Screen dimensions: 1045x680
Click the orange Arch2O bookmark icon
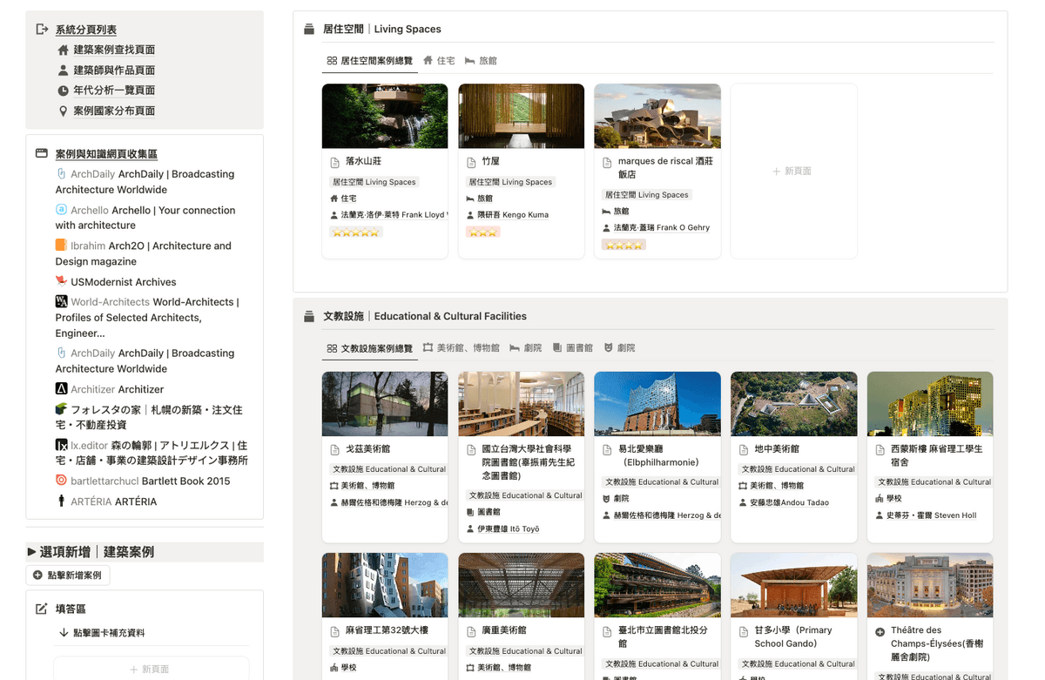(61, 246)
